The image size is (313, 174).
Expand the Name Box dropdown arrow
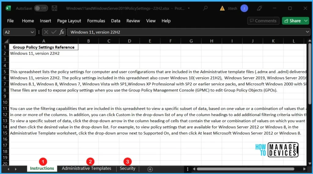point(32,32)
